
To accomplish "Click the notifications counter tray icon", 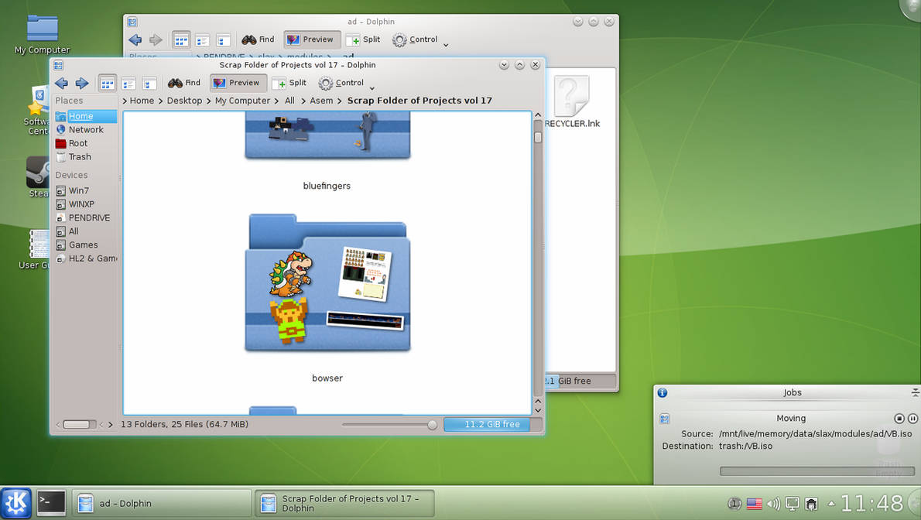I will pos(734,504).
